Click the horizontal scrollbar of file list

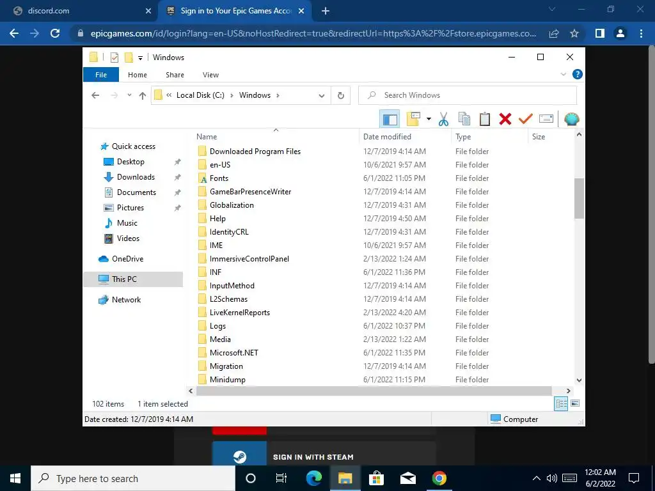coord(374,391)
